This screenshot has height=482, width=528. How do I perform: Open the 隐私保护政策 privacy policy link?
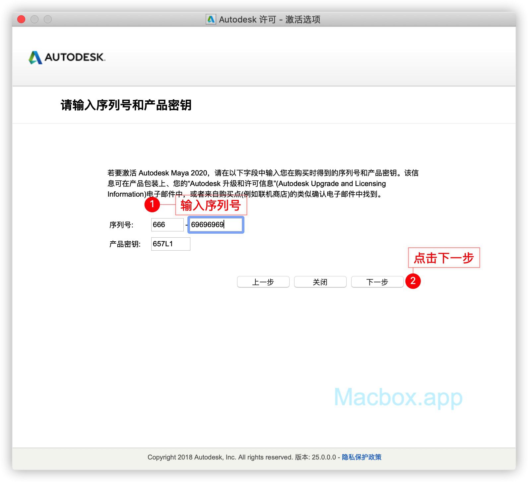pos(362,457)
